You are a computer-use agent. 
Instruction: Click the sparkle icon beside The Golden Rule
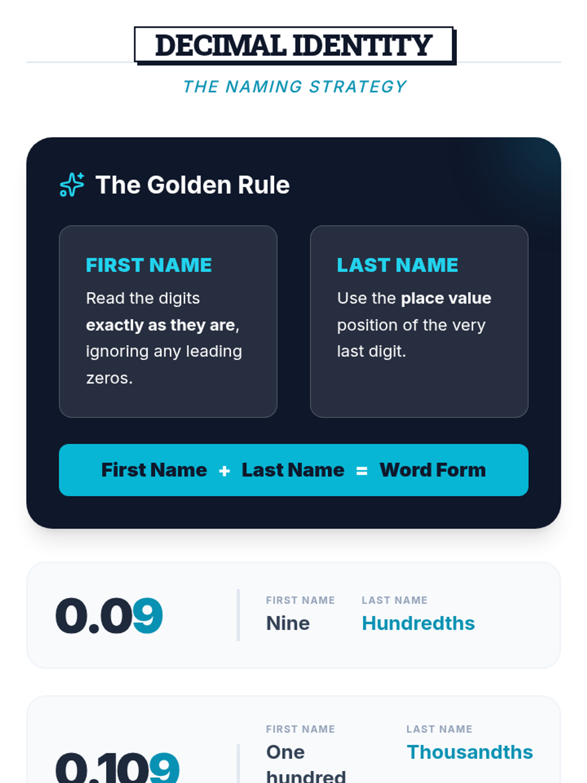click(x=72, y=185)
